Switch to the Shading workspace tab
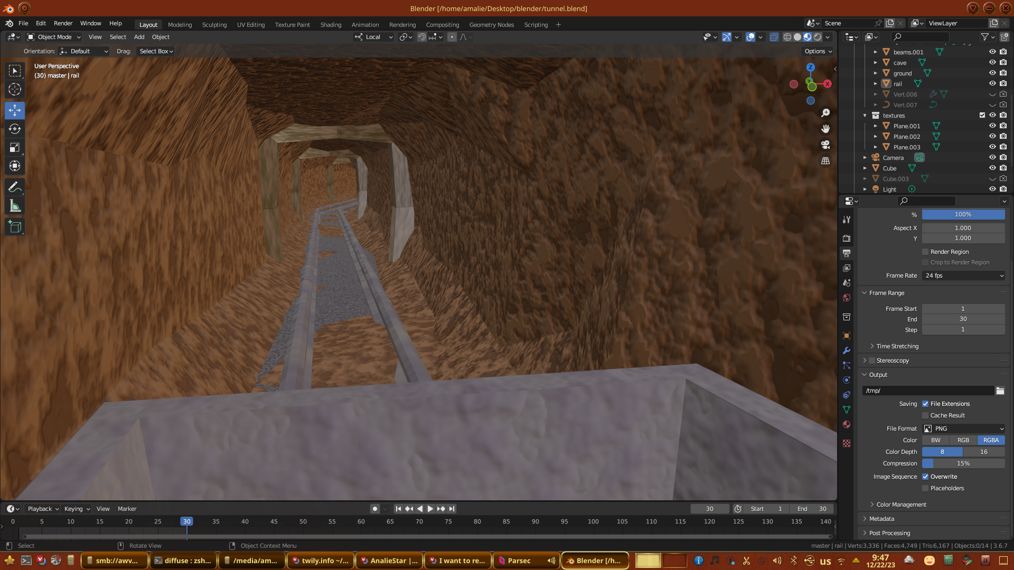 [x=331, y=25]
